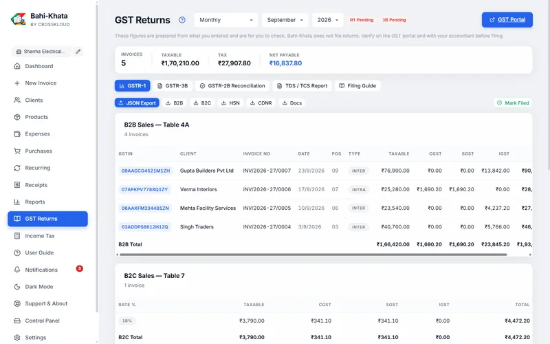Click client name Mehta Facility Services

tap(208, 208)
